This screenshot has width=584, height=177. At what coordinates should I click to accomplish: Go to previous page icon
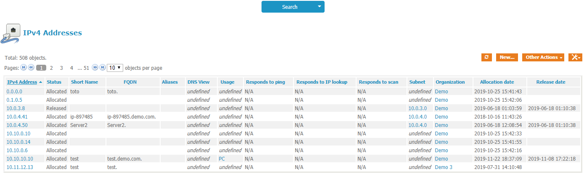(x=31, y=67)
